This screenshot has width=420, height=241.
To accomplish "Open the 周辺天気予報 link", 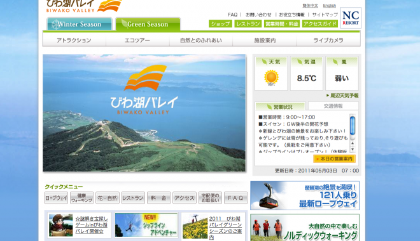I will [342, 96].
